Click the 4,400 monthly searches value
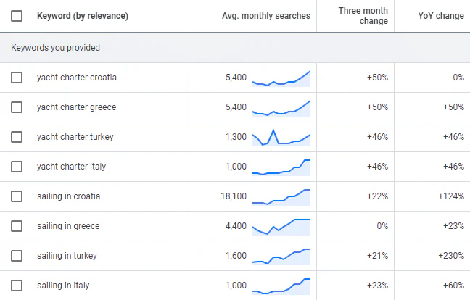470x300 pixels. [x=236, y=226]
